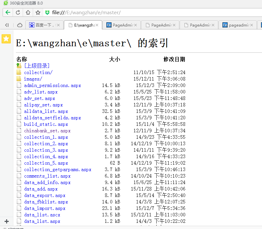Click the green back arrow button
This screenshot has height=229, width=262.
pyautogui.click(x=8, y=13)
